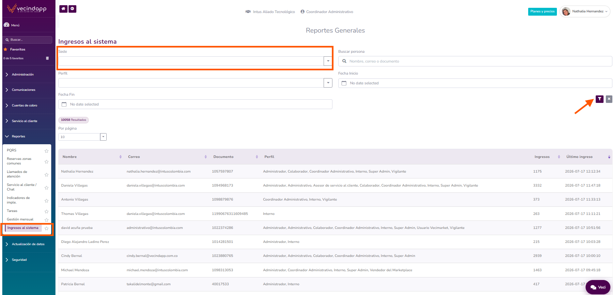Click Intus Aliado Tecnológico label
613x295 pixels.
[274, 12]
